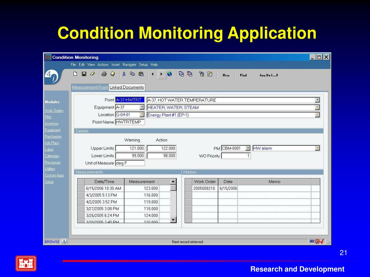Image resolution: width=370 pixels, height=277 pixels.
Task: Select work order 2005008210 in History
Action: (205, 188)
